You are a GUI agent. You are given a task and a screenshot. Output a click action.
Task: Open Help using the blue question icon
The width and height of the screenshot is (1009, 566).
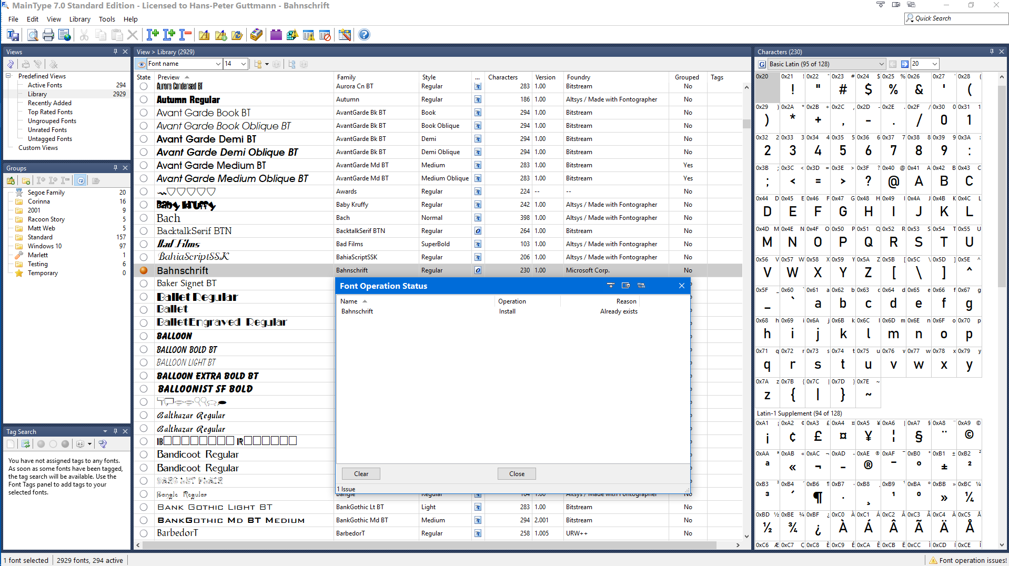pyautogui.click(x=364, y=35)
